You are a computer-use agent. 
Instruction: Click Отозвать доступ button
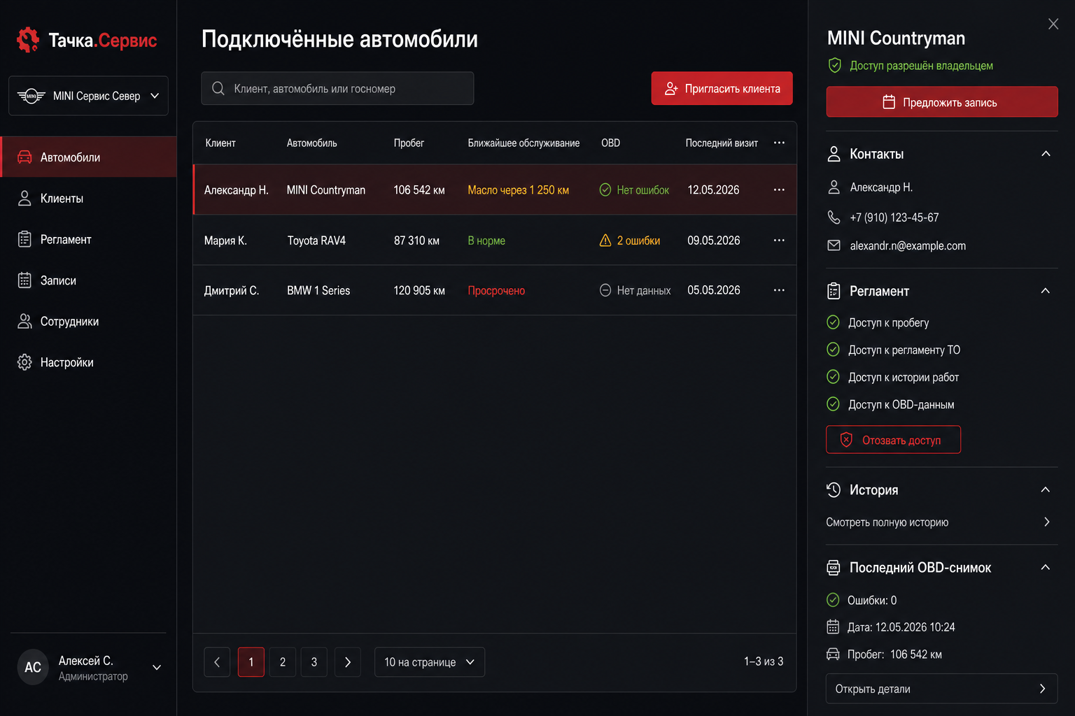(893, 440)
